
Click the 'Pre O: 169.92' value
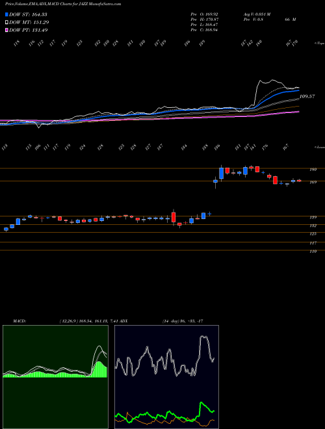[x=204, y=14]
